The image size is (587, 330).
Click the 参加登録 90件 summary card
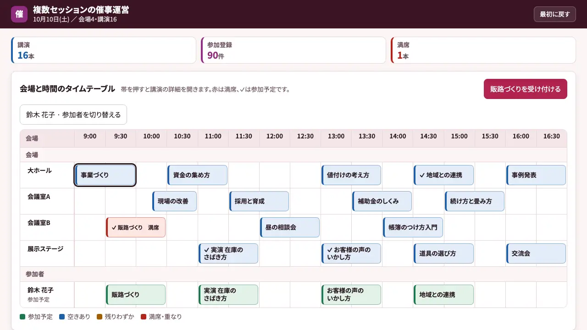(x=293, y=50)
